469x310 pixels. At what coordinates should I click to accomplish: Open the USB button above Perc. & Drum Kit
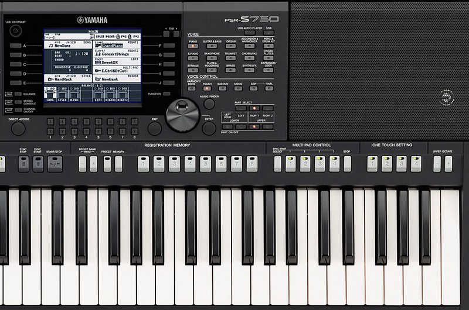pos(269,33)
